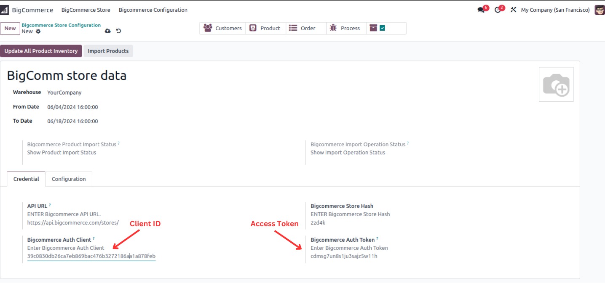Click Update All Product Inventory
Viewport: 605px width, 283px height.
[x=41, y=51]
